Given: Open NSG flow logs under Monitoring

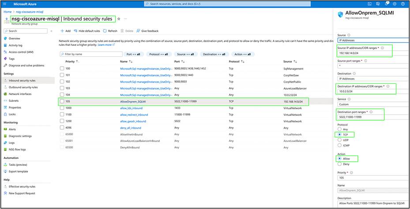Looking at the screenshot, I should click(x=17, y=149).
